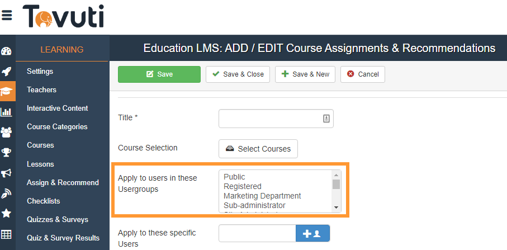Open Courses in Learning menu
Screen dimensions: 507x250
(40, 145)
